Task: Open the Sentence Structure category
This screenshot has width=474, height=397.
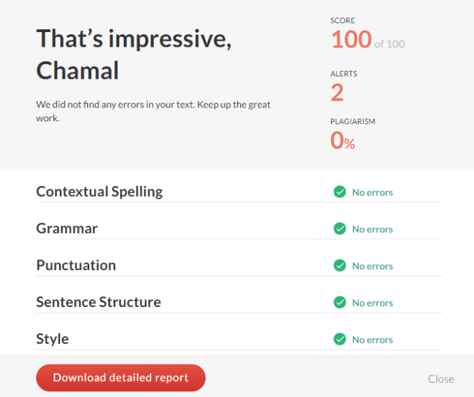Action: pyautogui.click(x=98, y=303)
